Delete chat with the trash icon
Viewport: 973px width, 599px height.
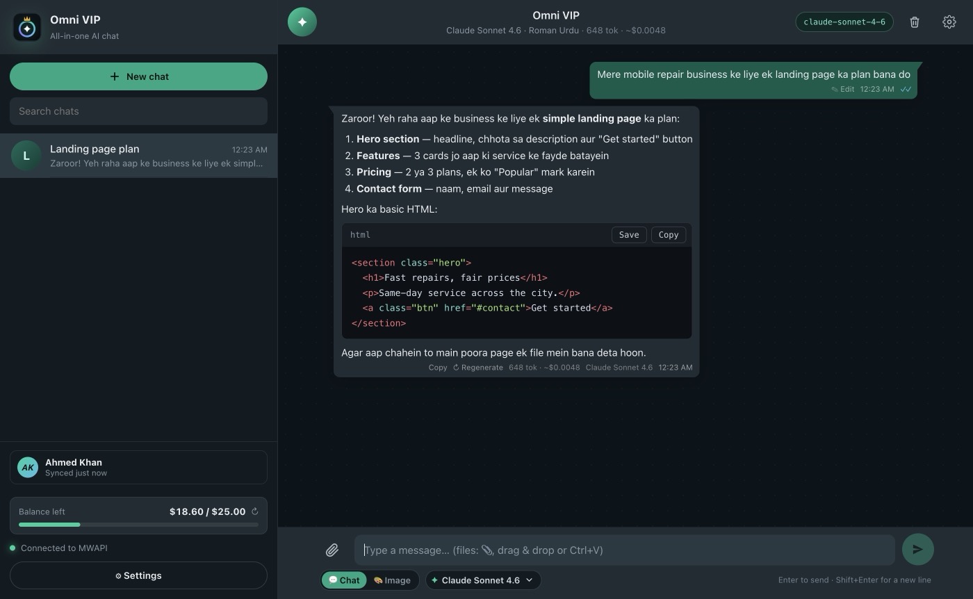click(x=915, y=22)
